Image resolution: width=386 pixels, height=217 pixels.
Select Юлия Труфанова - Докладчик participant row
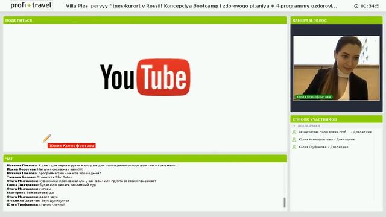tap(323, 147)
